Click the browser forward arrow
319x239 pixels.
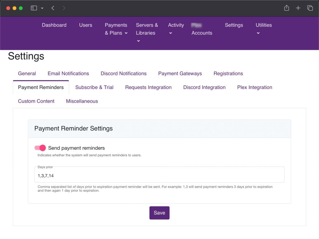click(64, 8)
